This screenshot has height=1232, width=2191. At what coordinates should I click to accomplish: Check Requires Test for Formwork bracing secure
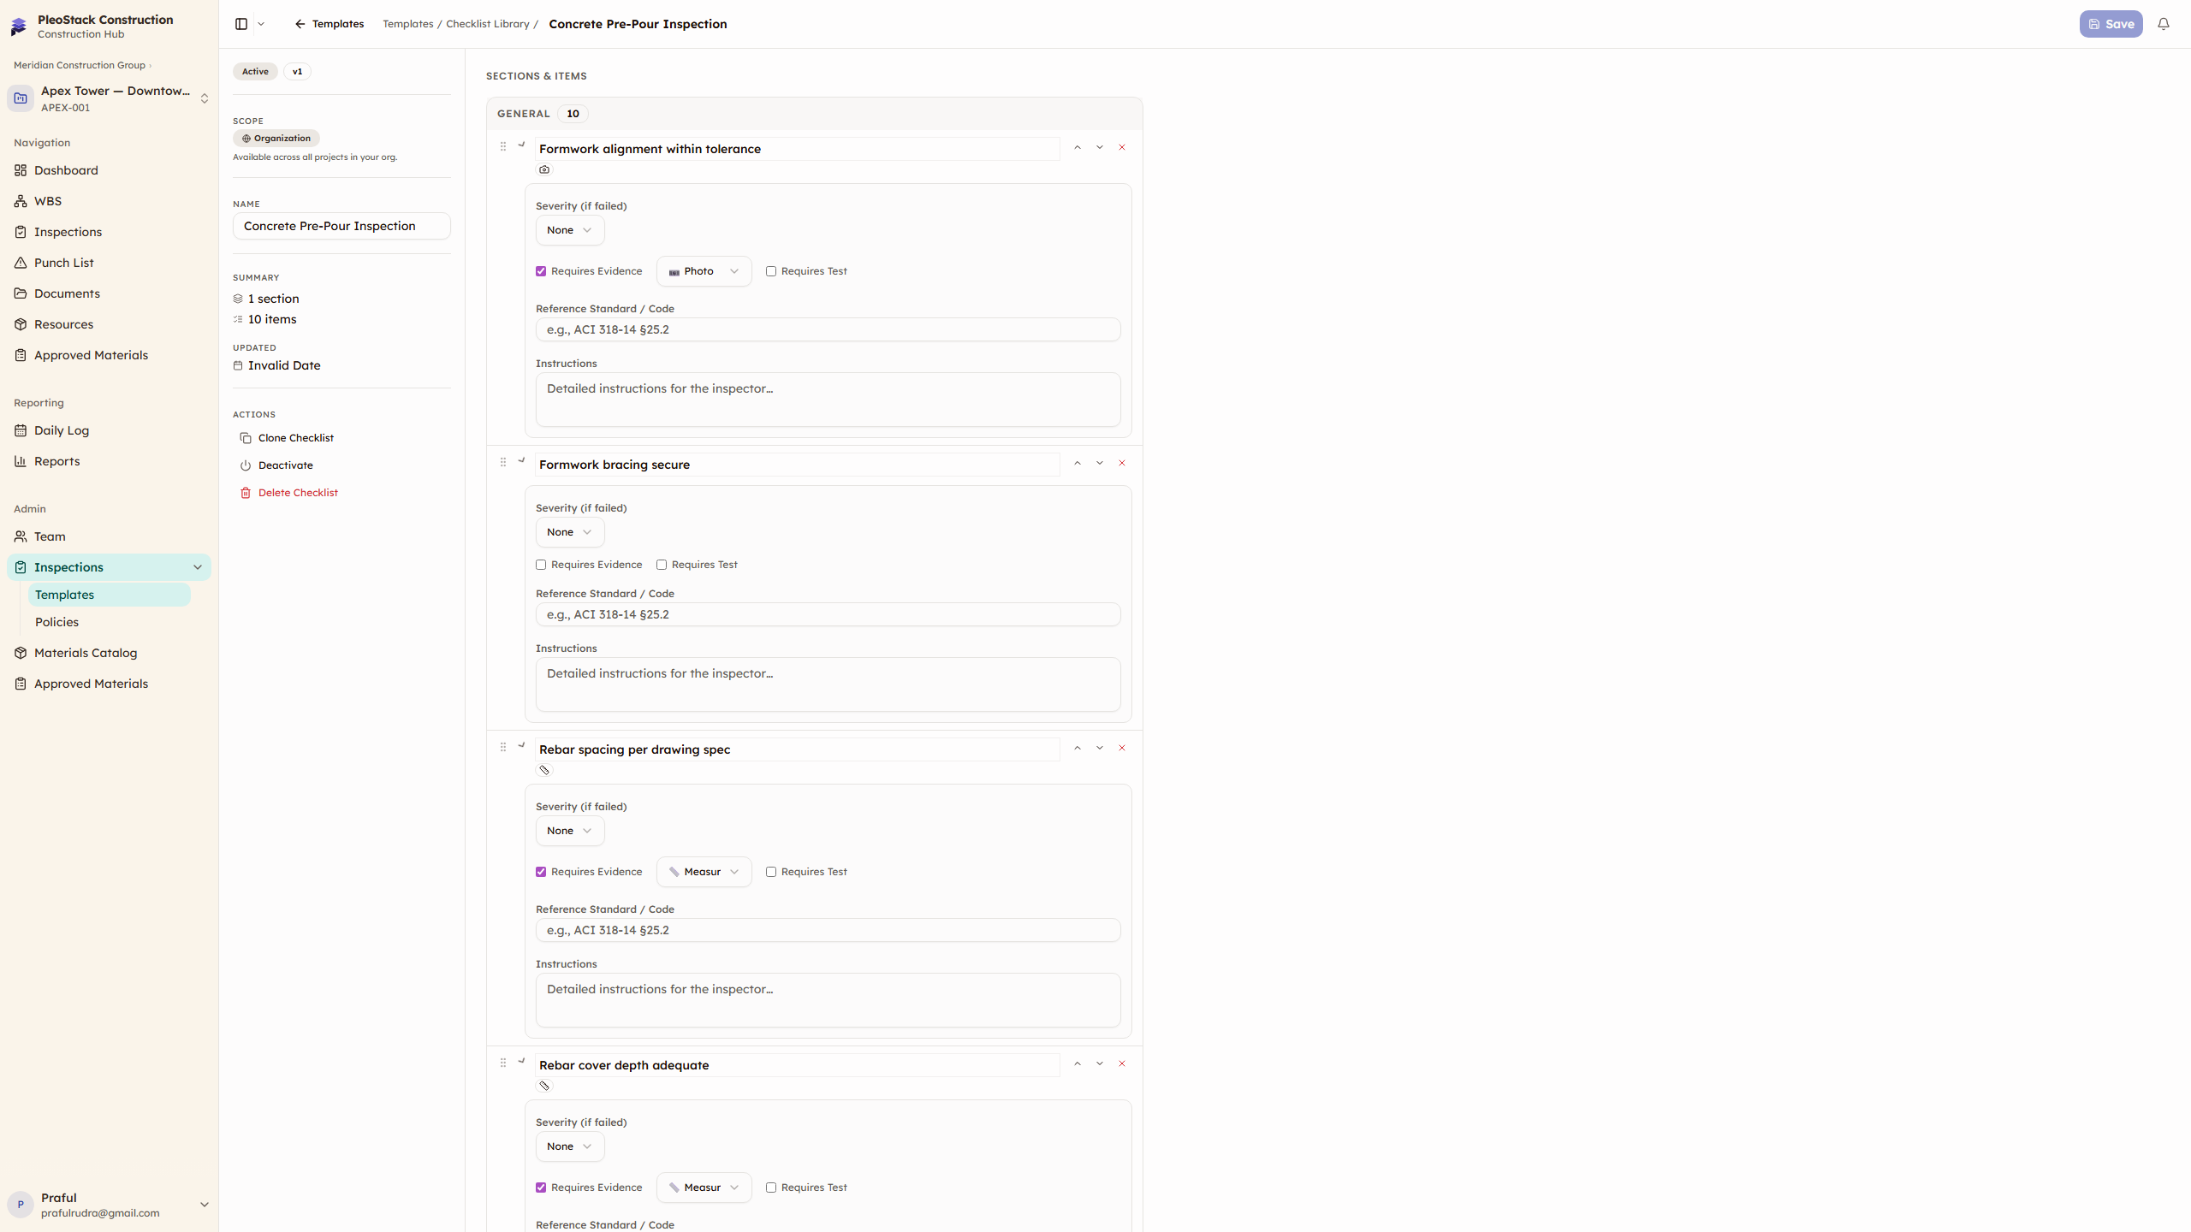[662, 565]
